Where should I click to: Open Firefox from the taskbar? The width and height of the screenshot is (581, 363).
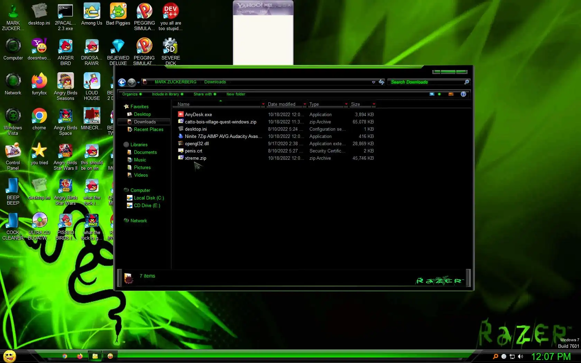[80, 356]
